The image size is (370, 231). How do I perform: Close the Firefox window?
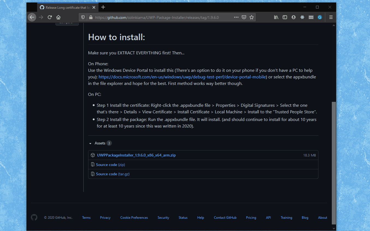pos(330,7)
